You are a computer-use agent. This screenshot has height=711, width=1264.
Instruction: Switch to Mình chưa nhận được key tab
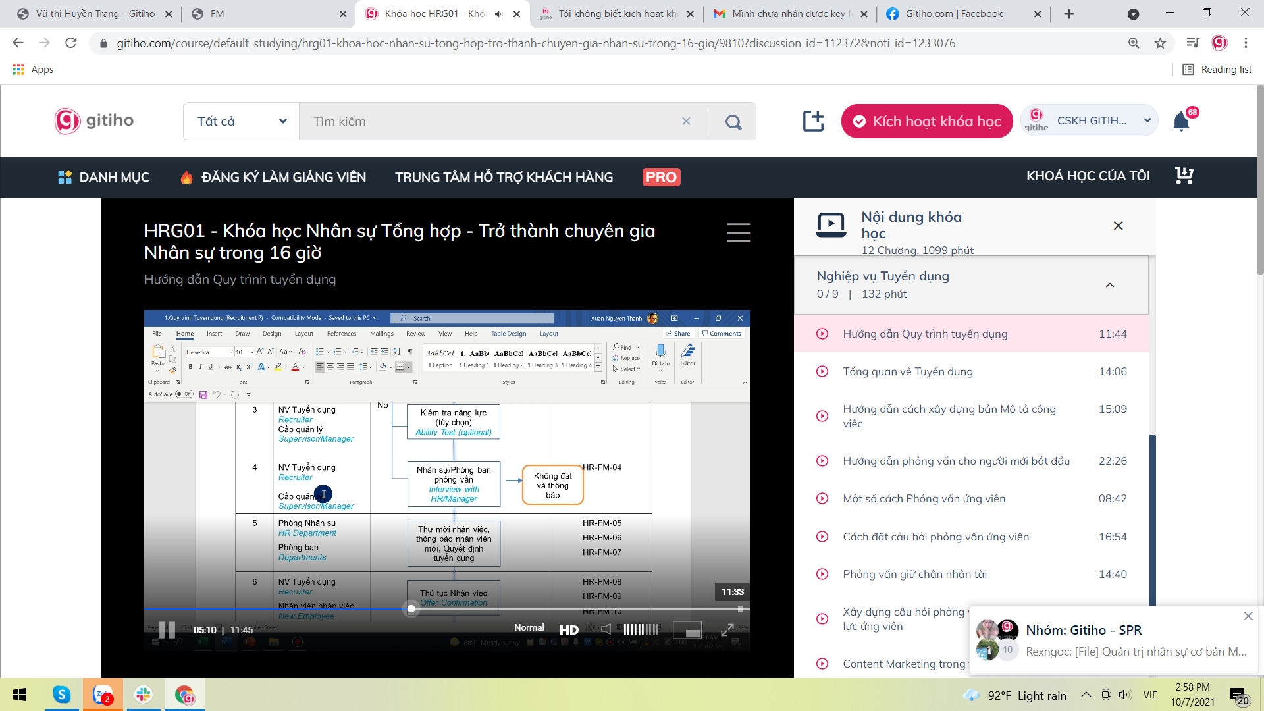click(790, 14)
